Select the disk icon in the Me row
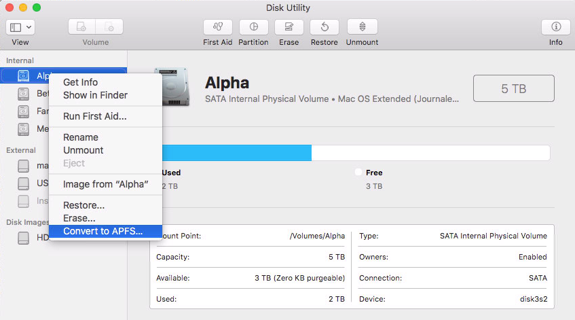The width and height of the screenshot is (575, 320). [x=24, y=129]
